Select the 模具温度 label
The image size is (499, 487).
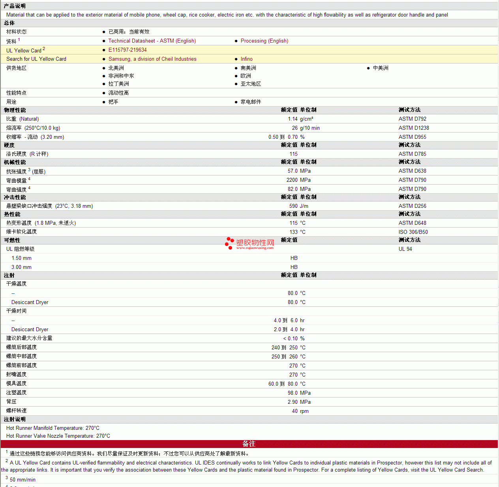pos(17,384)
